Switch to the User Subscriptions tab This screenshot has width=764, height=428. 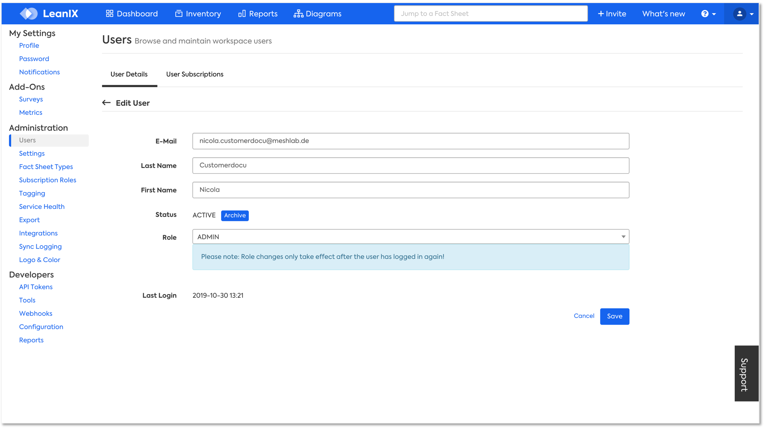(x=195, y=74)
